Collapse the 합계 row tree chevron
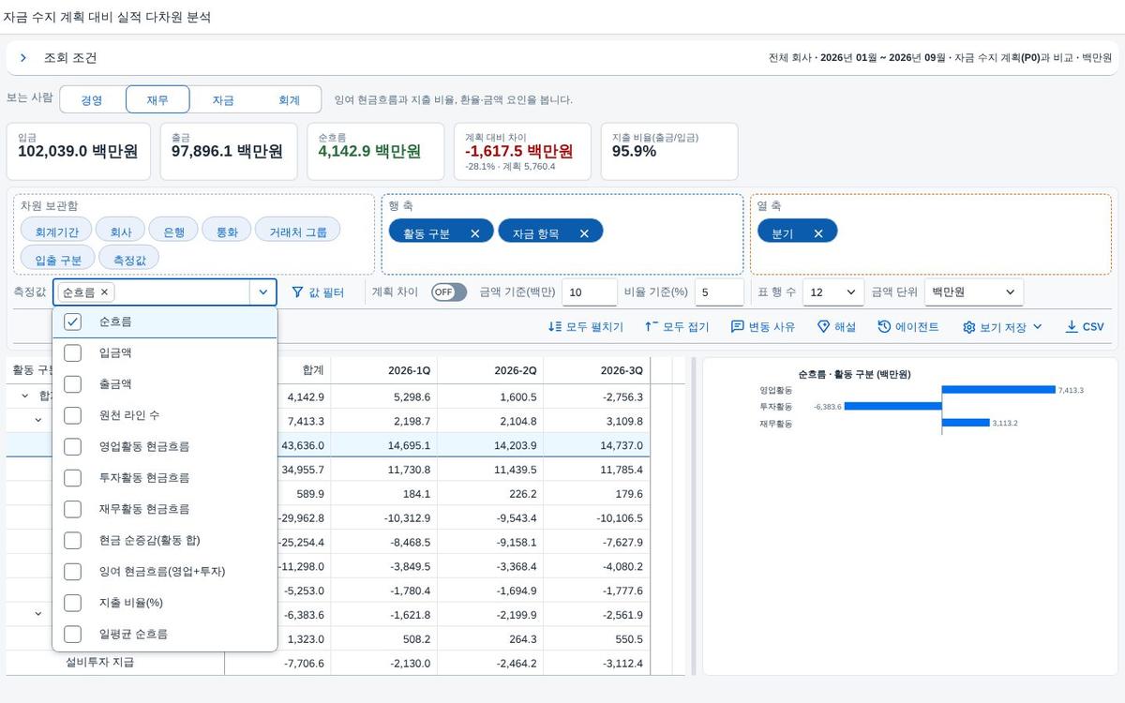This screenshot has height=703, width=1125. coord(25,396)
